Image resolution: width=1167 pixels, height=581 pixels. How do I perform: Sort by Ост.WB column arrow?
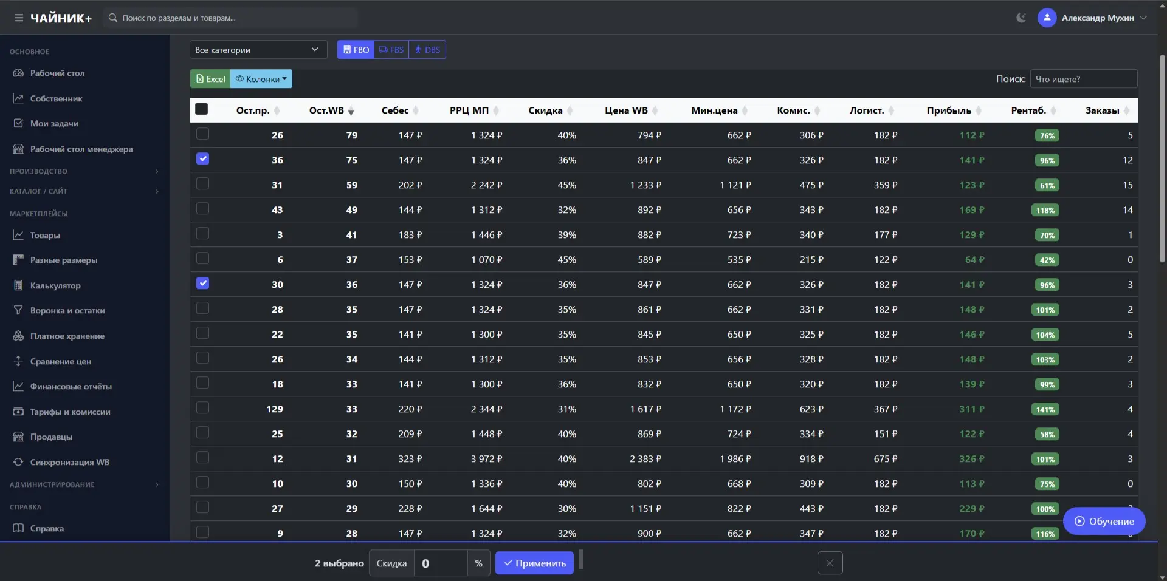pyautogui.click(x=351, y=110)
